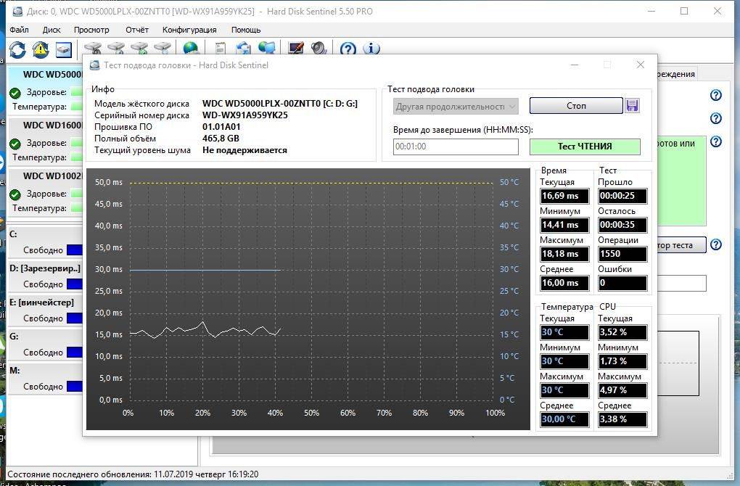The height and width of the screenshot is (486, 740).
Task: Click the globe with monitor toolbar icon
Action: pyautogui.click(x=267, y=48)
